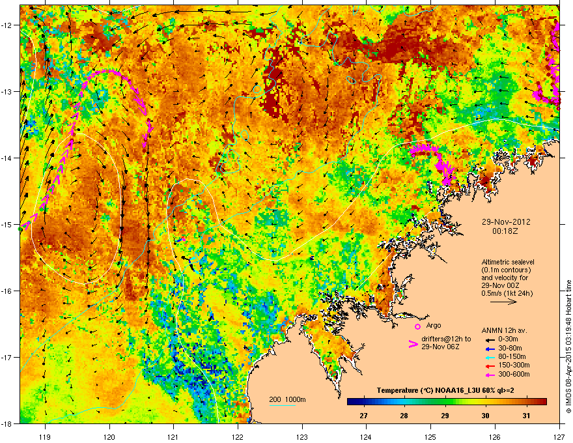
Task: Click the '200 1000m' bathymetry label
Action: 287,399
